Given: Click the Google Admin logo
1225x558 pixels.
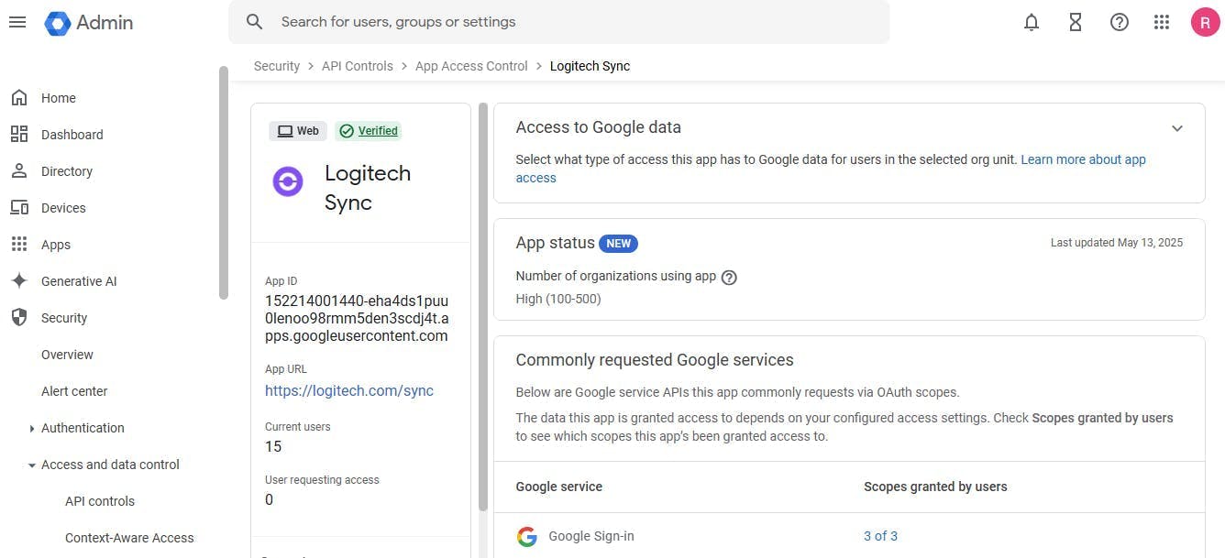Looking at the screenshot, I should click(x=89, y=23).
